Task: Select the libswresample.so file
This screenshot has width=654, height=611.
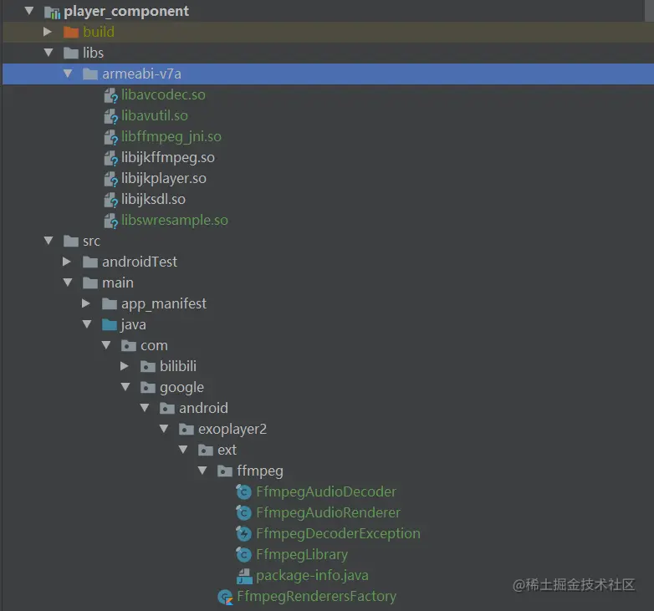Action: point(174,220)
